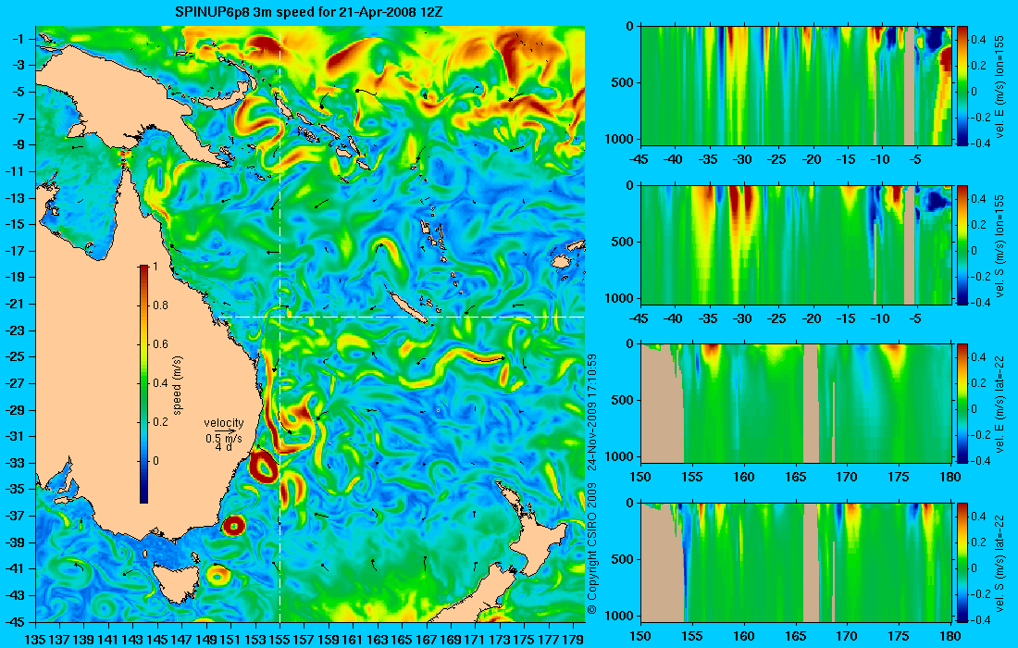Click the "1" tick atop the speed colorbar

coord(155,267)
